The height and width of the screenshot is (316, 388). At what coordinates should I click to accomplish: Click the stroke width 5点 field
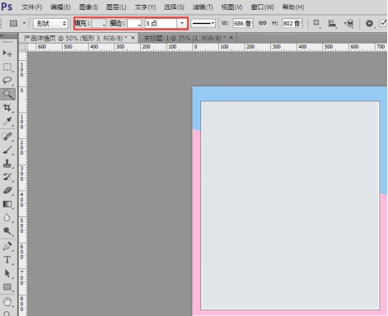161,23
